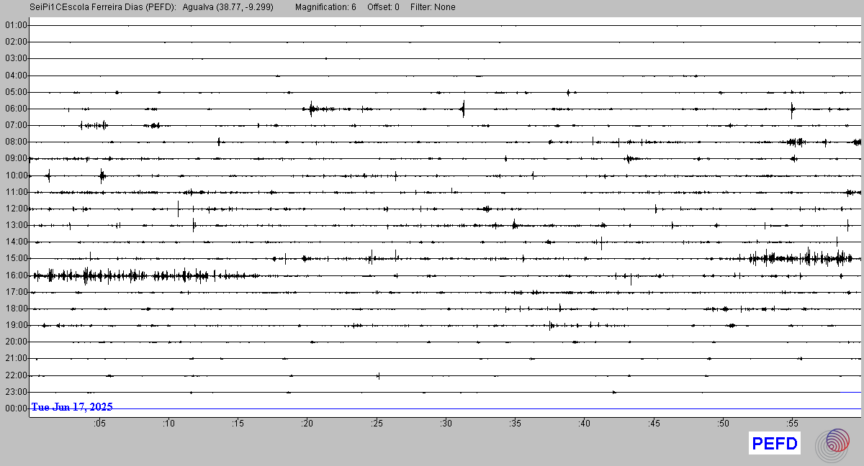Image resolution: width=864 pixels, height=466 pixels.
Task: Click the 04:00 hour label
Action: [16, 76]
